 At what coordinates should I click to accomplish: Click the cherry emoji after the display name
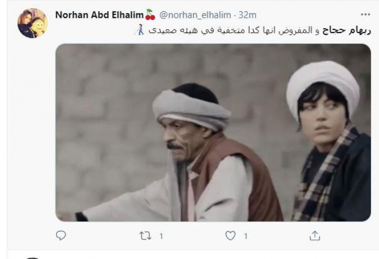(151, 15)
